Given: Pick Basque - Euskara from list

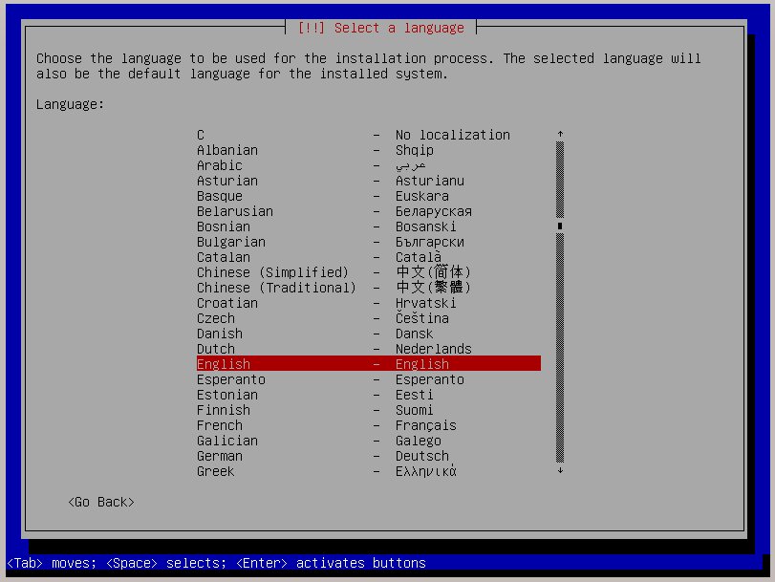Looking at the screenshot, I should click(368, 196).
